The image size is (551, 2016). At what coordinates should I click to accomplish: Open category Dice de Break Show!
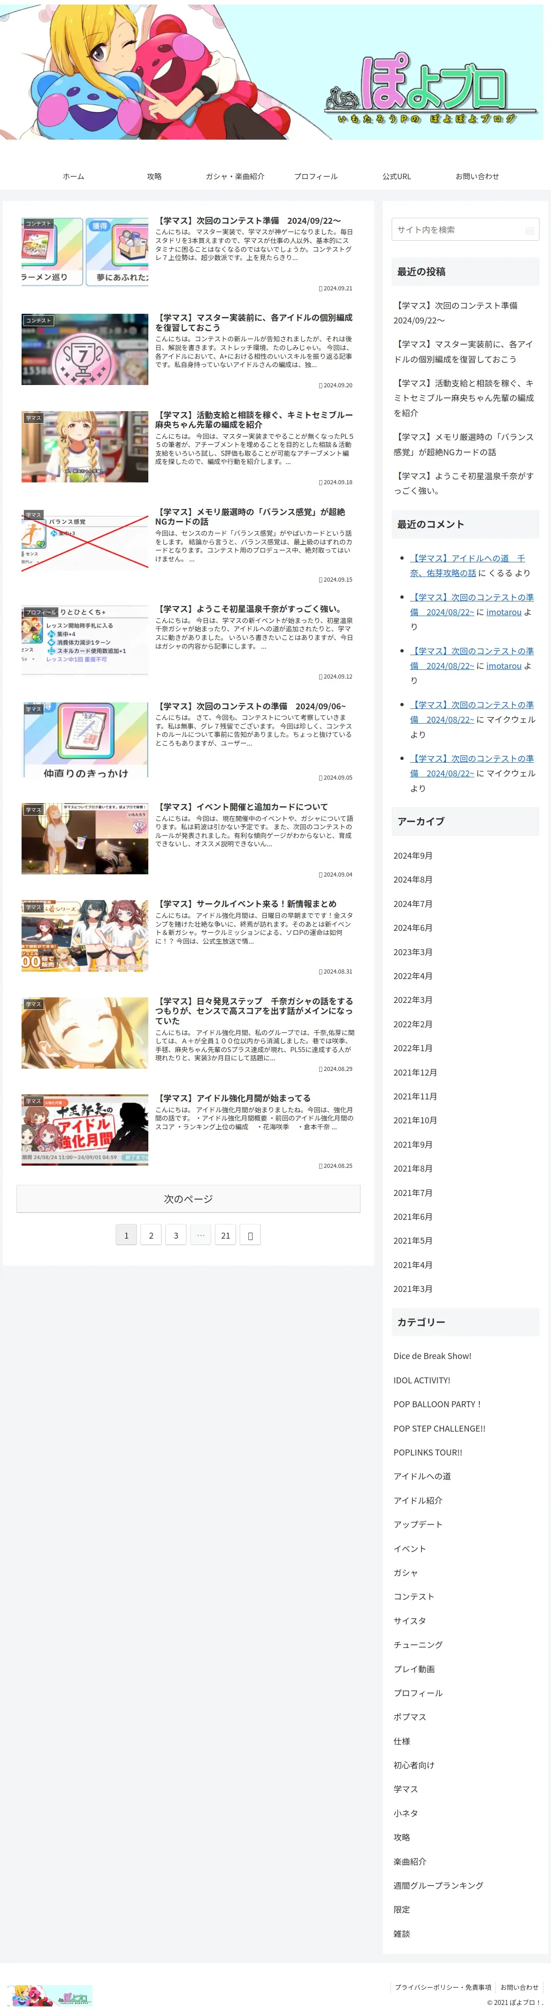(432, 1356)
